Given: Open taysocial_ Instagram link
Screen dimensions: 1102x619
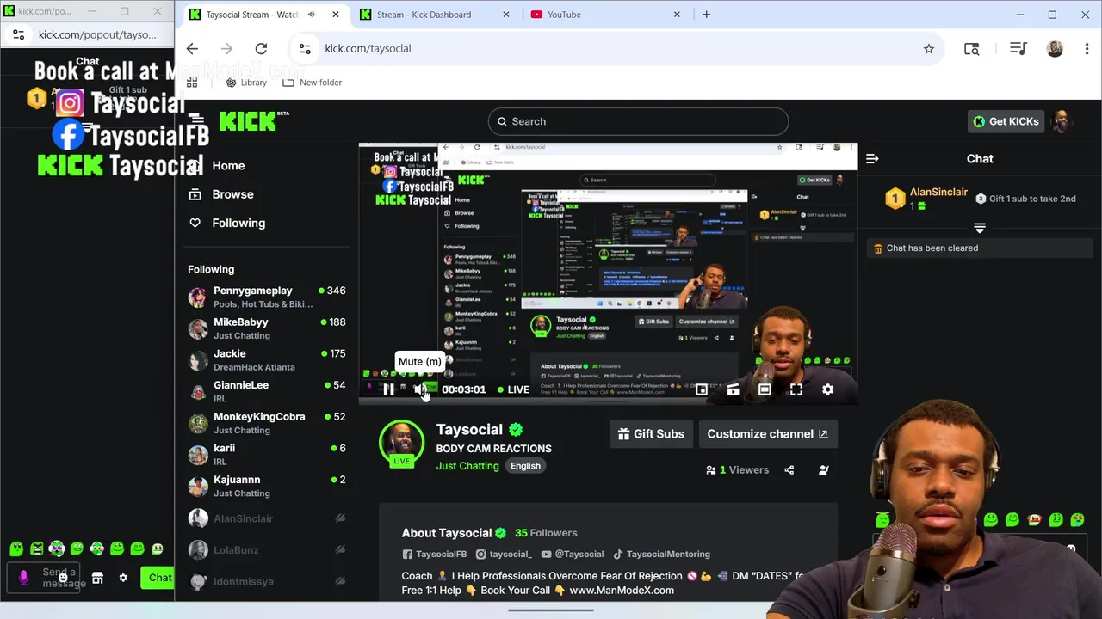Looking at the screenshot, I should (504, 555).
